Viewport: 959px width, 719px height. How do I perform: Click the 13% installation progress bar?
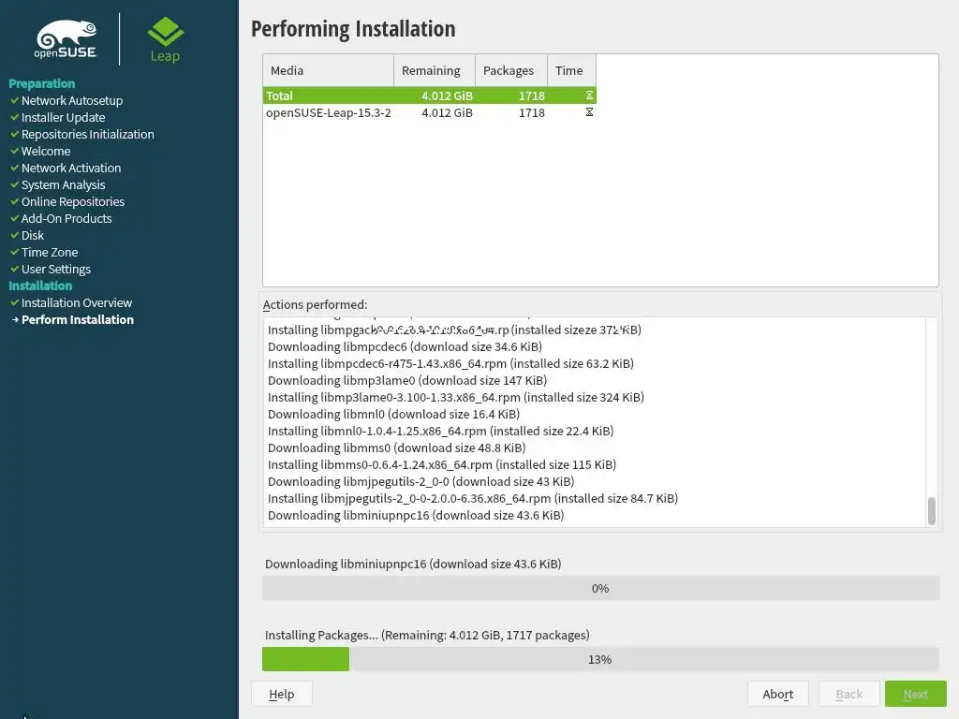pyautogui.click(x=600, y=659)
